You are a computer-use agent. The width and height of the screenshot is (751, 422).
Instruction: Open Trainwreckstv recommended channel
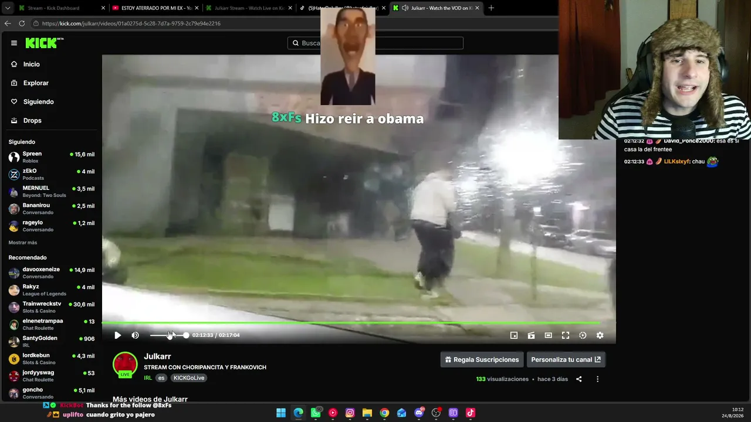52,307
